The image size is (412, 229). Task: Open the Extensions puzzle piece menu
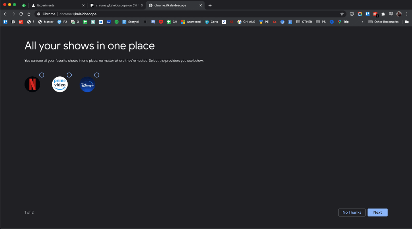tap(383, 14)
